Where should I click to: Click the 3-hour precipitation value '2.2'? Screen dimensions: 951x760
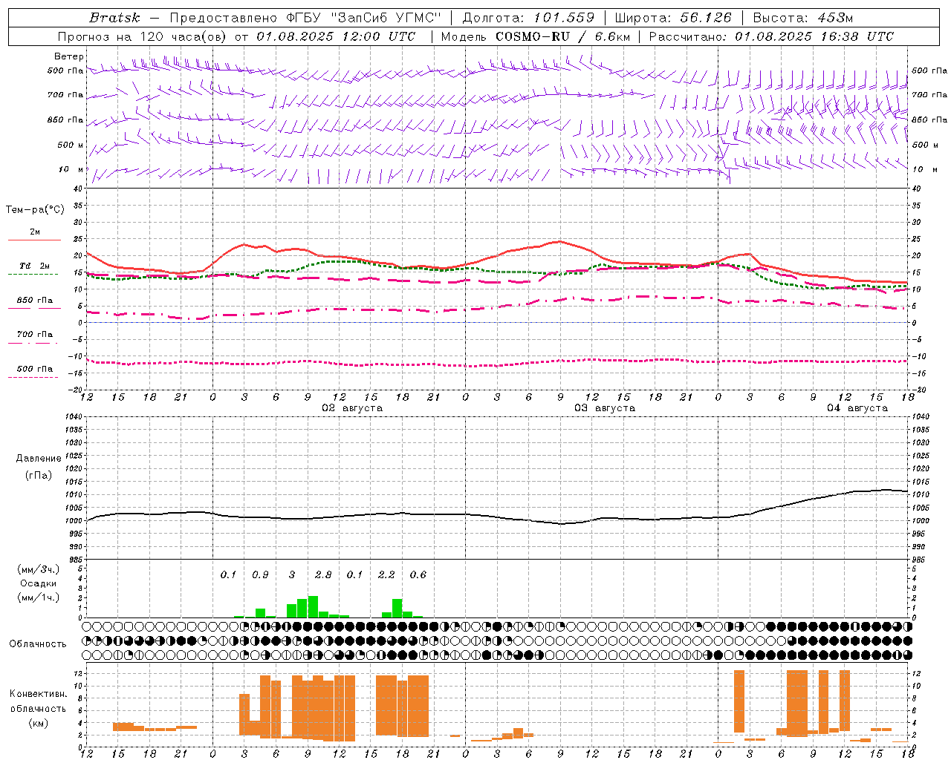point(386,575)
